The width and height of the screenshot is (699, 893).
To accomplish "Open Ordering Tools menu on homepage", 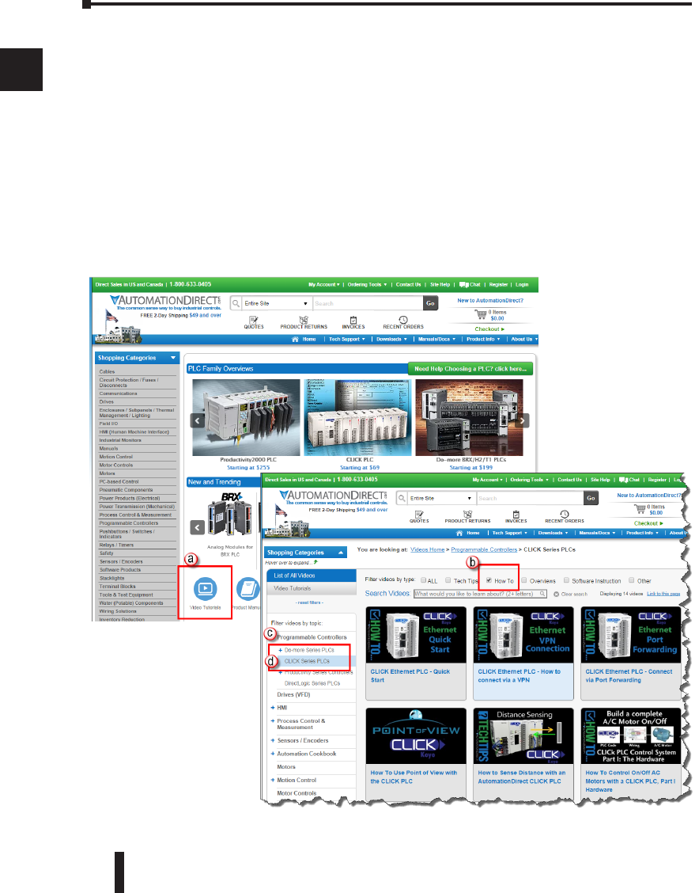I will (367, 284).
